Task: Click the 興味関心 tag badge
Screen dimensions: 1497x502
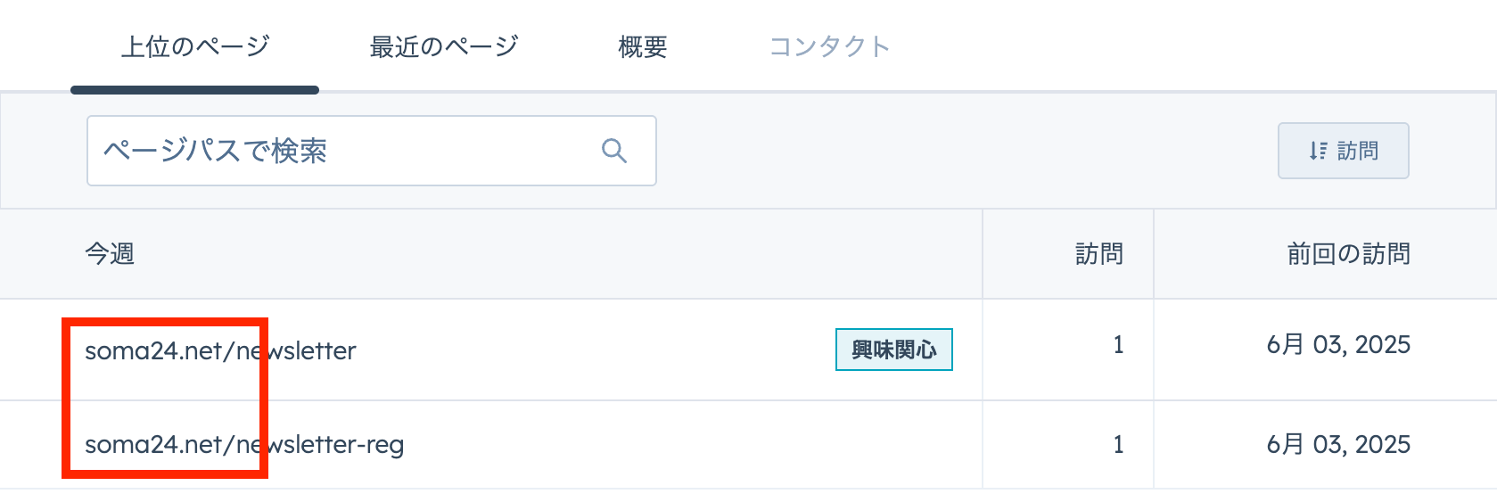Action: click(x=894, y=350)
